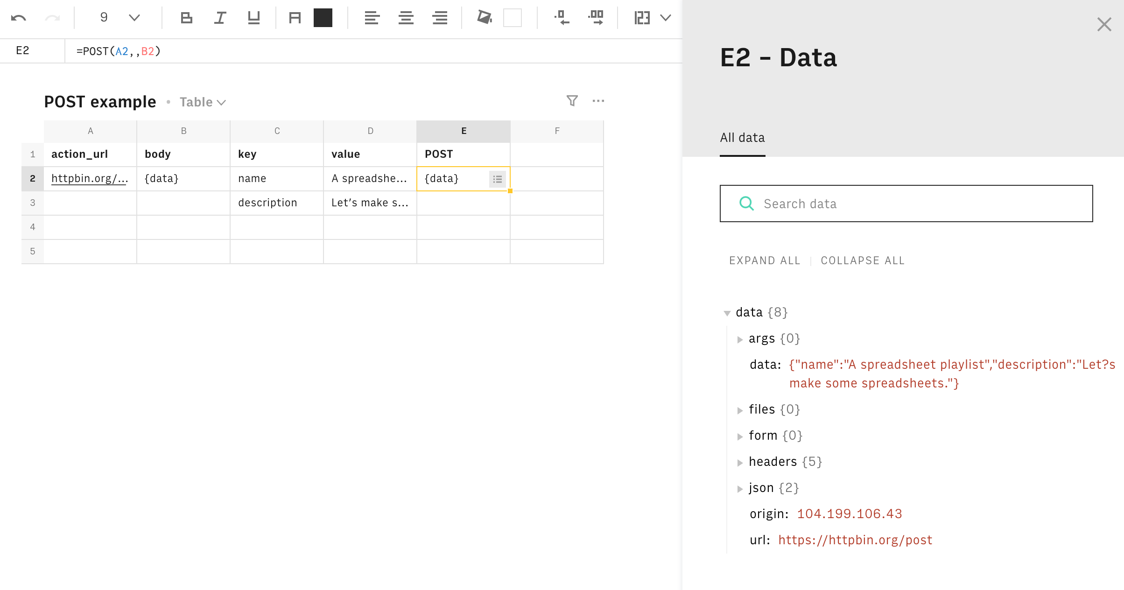Expand the json subtree with 2 items
The height and width of the screenshot is (590, 1124).
[740, 487]
